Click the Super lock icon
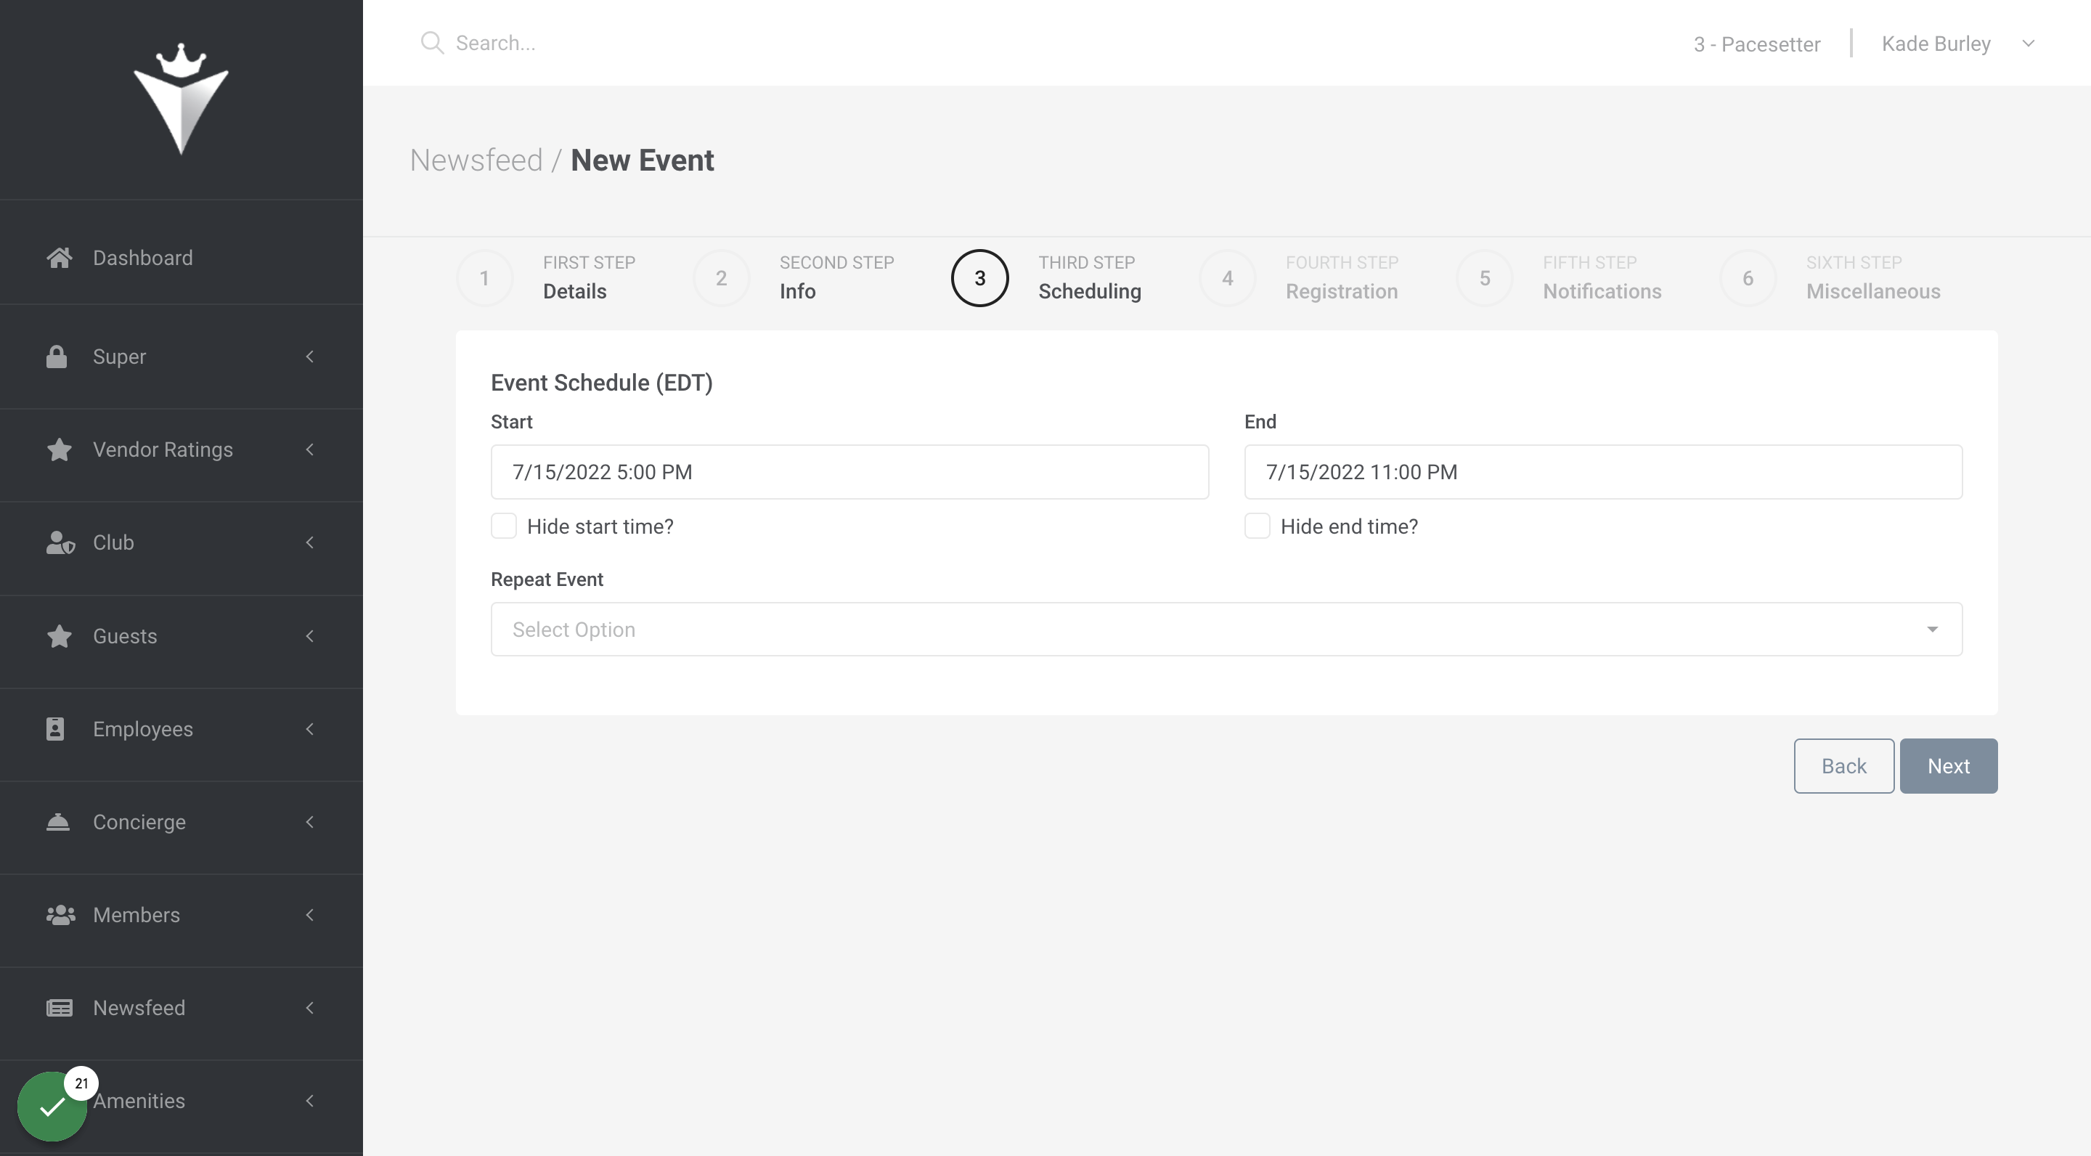This screenshot has height=1156, width=2091. (x=57, y=357)
